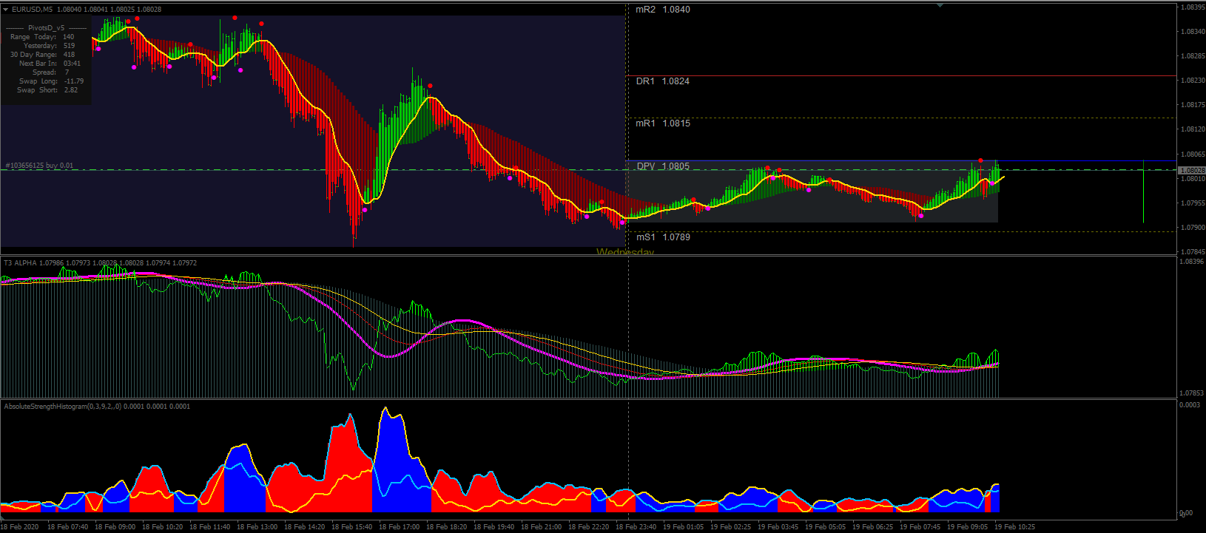The width and height of the screenshot is (1206, 533).
Task: Click the Yesterday range value 519
Action: [69, 46]
